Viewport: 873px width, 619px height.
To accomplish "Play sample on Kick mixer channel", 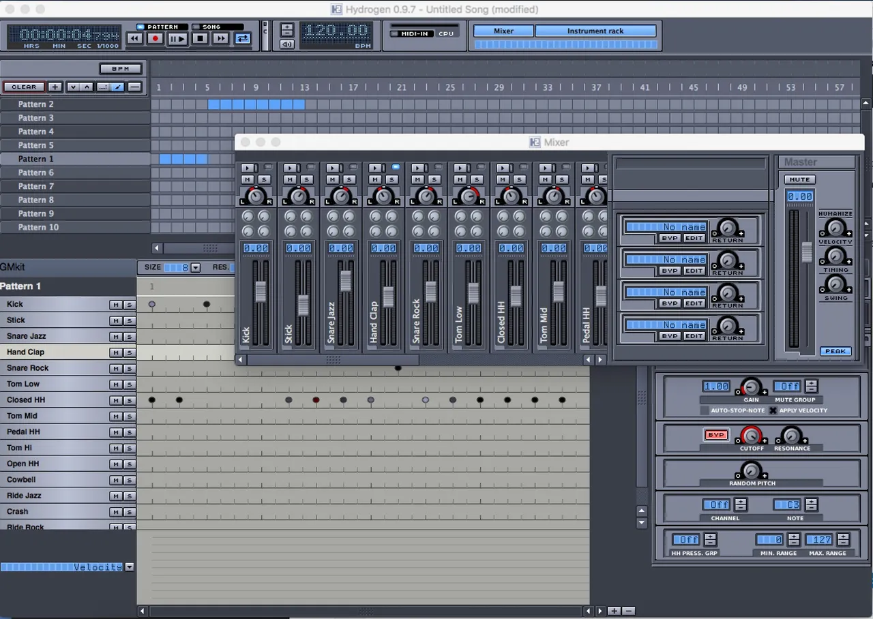I will click(x=248, y=168).
